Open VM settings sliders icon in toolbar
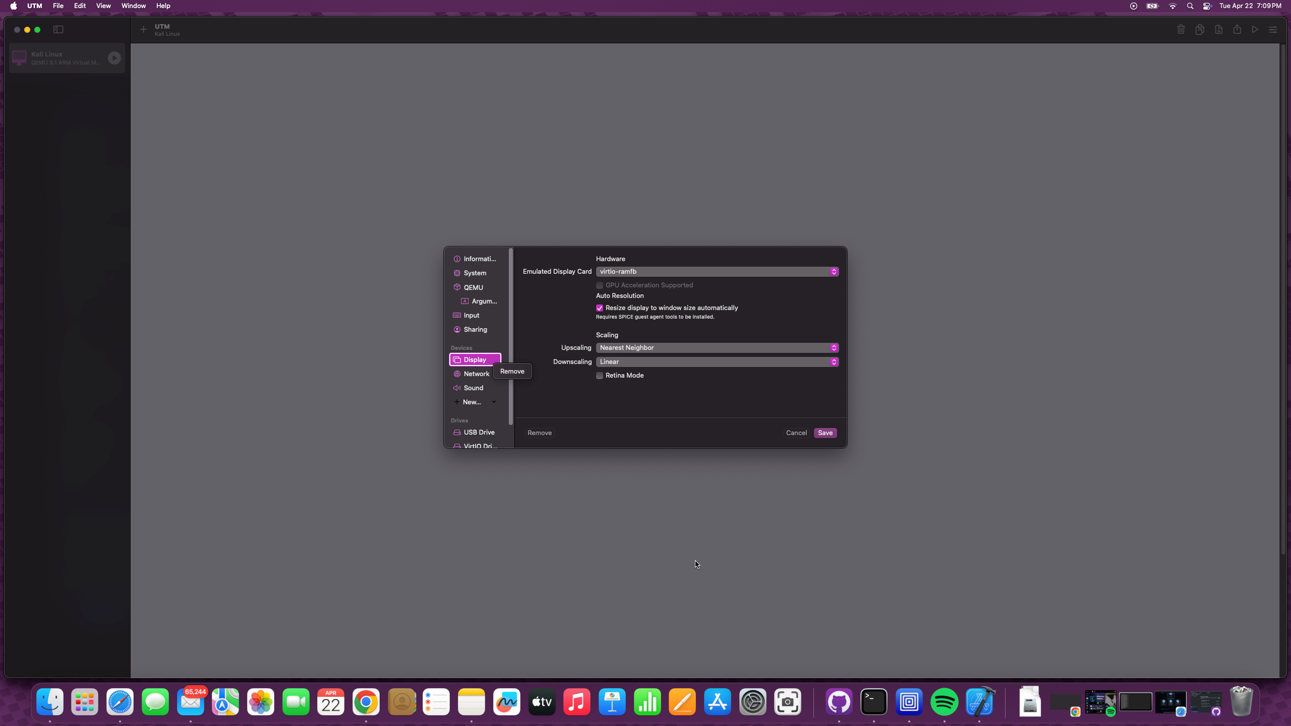Screen dimensions: 1291x726 click(x=1273, y=30)
